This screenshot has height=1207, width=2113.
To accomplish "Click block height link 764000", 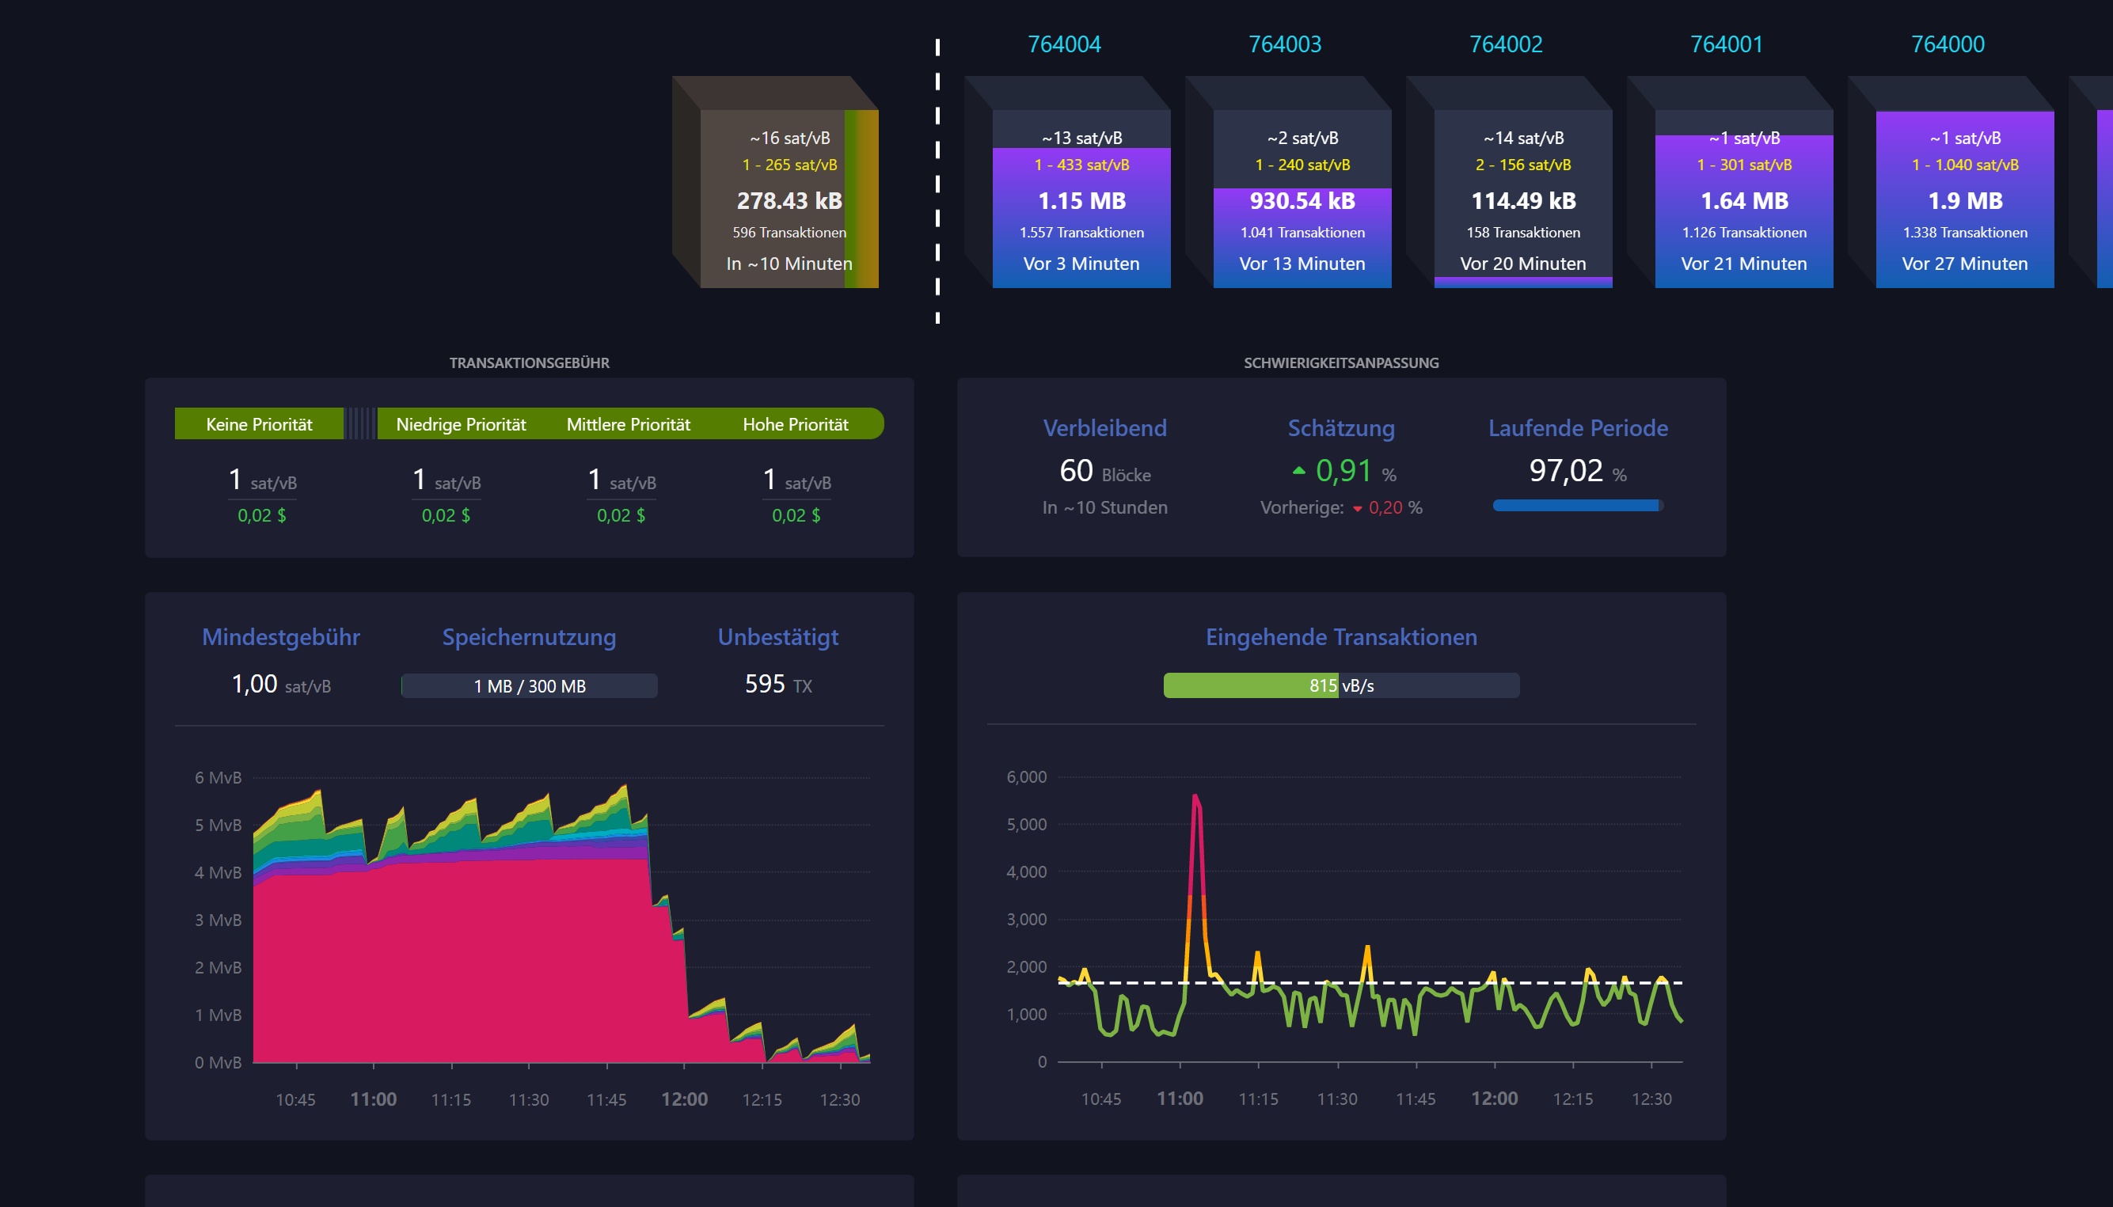I will [x=1948, y=44].
